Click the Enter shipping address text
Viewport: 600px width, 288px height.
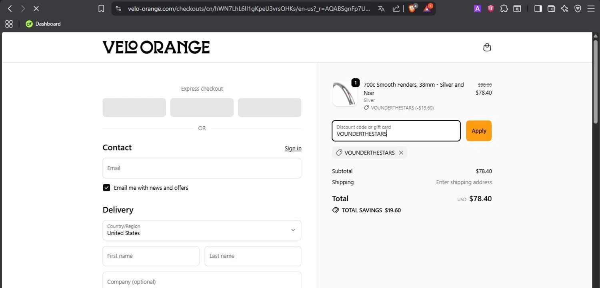[x=464, y=182]
